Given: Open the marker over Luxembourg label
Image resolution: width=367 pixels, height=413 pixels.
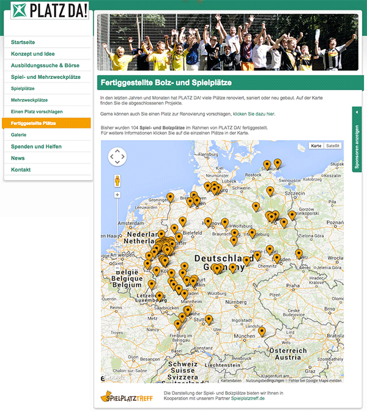Looking at the screenshot, I should pyautogui.click(x=159, y=297).
